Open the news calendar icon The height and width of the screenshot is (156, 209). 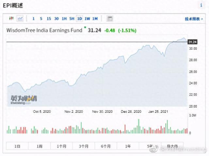110,19
